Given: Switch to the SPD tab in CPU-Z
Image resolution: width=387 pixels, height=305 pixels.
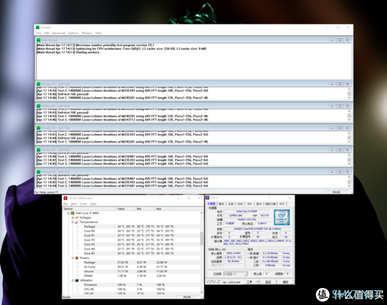Looking at the screenshot, I should point(249,204).
